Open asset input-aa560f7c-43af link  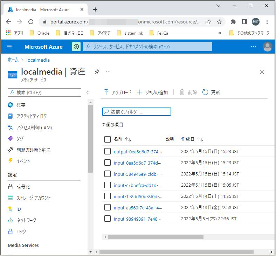click(138, 208)
